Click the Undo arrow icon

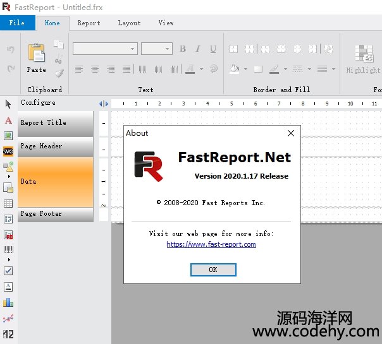click(10, 50)
